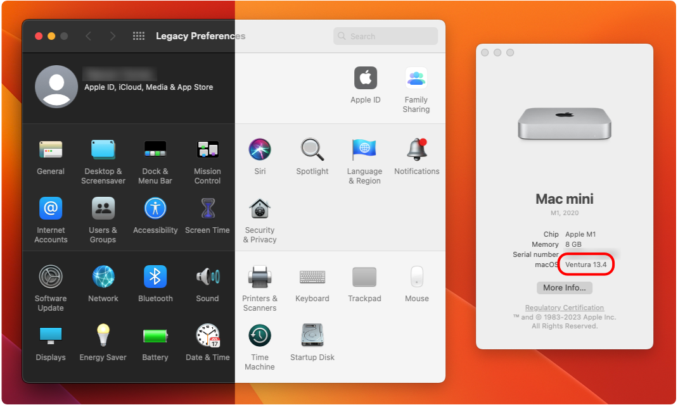This screenshot has width=678, height=405.
Task: Open Dock & Menu Bar preferences
Action: (x=155, y=150)
